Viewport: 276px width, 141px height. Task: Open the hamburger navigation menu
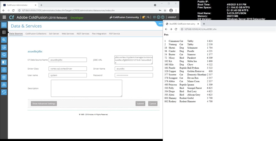[x=4, y=17]
